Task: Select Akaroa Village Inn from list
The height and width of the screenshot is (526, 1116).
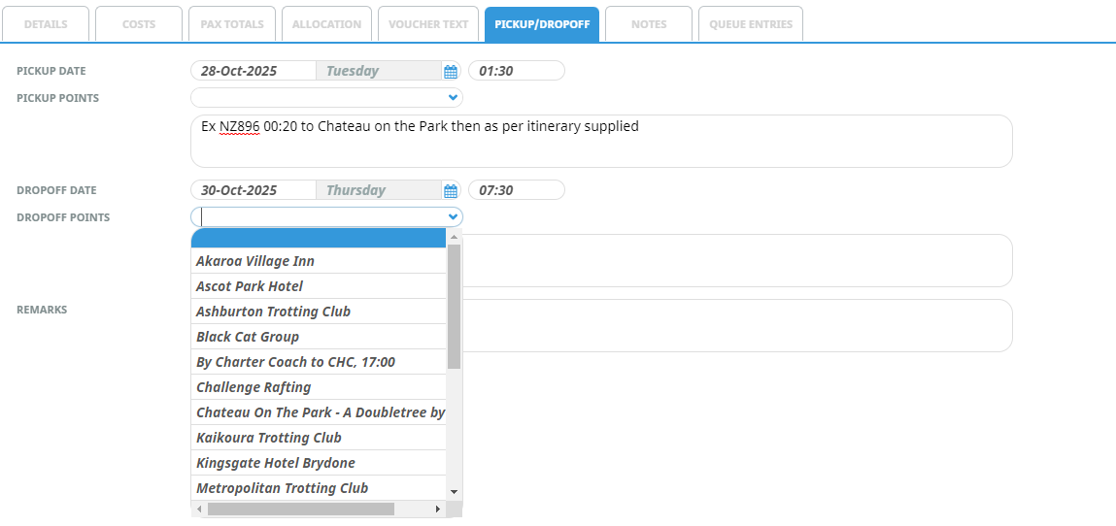Action: 319,261
